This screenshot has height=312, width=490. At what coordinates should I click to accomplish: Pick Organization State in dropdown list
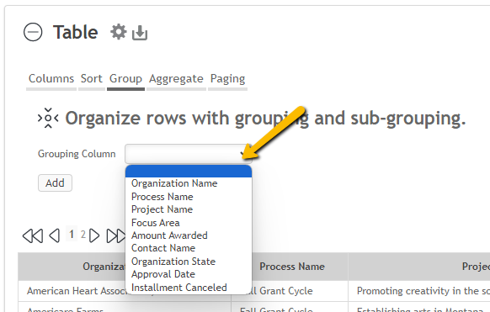(x=189, y=262)
